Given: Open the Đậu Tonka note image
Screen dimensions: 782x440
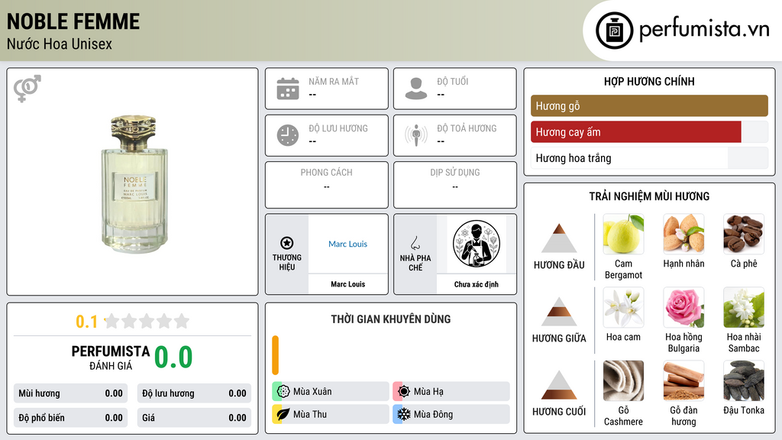Looking at the screenshot, I should click(x=744, y=380).
